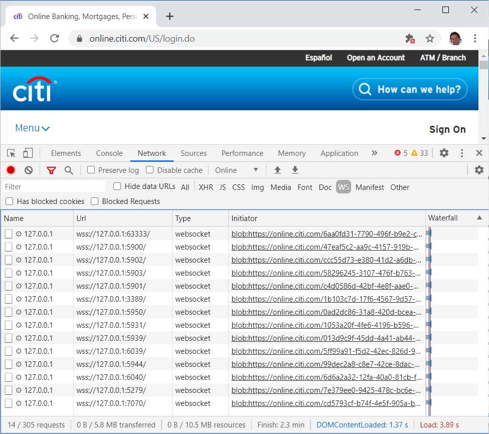Image resolution: width=489 pixels, height=434 pixels.
Task: Switch to the Console tab
Action: (109, 153)
